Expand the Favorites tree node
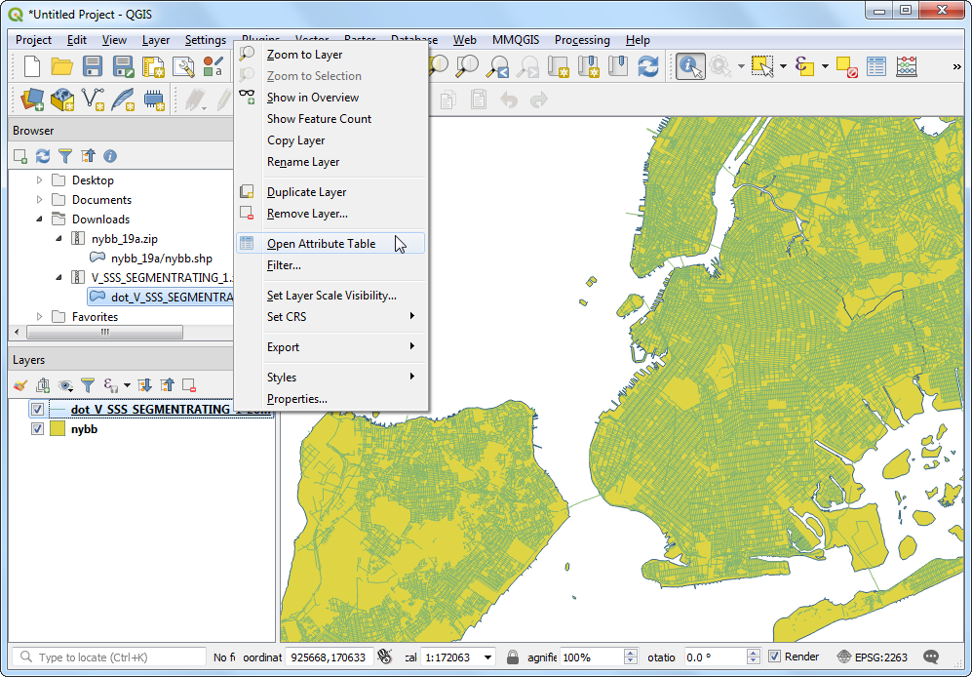 [40, 317]
